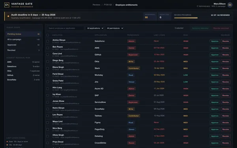Open the ME user avatar menu
Screen dimensions: 237x148
(230, 5)
